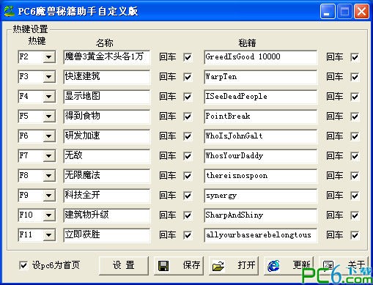The width and height of the screenshot is (373, 285).
Task: Open the F6 hotkey dropdown
Action: click(49, 136)
